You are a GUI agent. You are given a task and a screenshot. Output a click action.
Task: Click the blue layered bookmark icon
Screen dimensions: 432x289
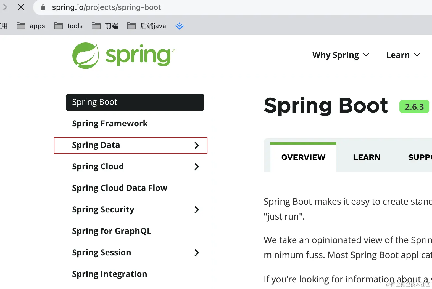(x=180, y=26)
